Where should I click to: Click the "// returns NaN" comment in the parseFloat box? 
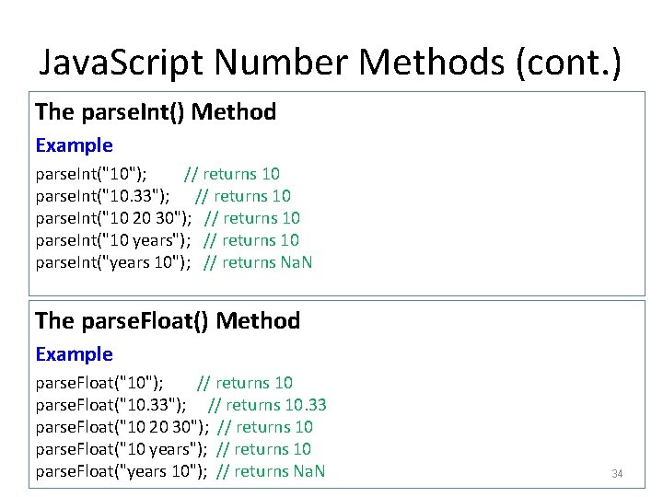click(x=271, y=471)
